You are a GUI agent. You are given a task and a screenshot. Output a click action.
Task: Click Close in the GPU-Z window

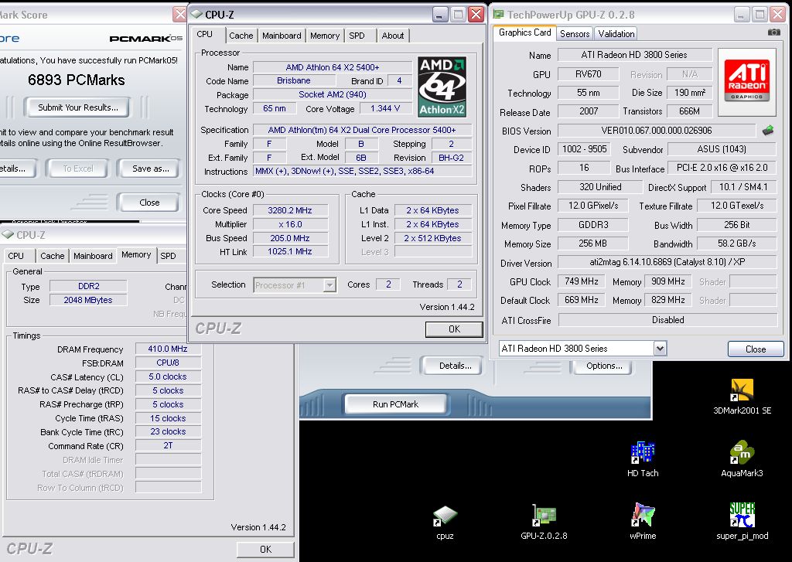click(756, 349)
